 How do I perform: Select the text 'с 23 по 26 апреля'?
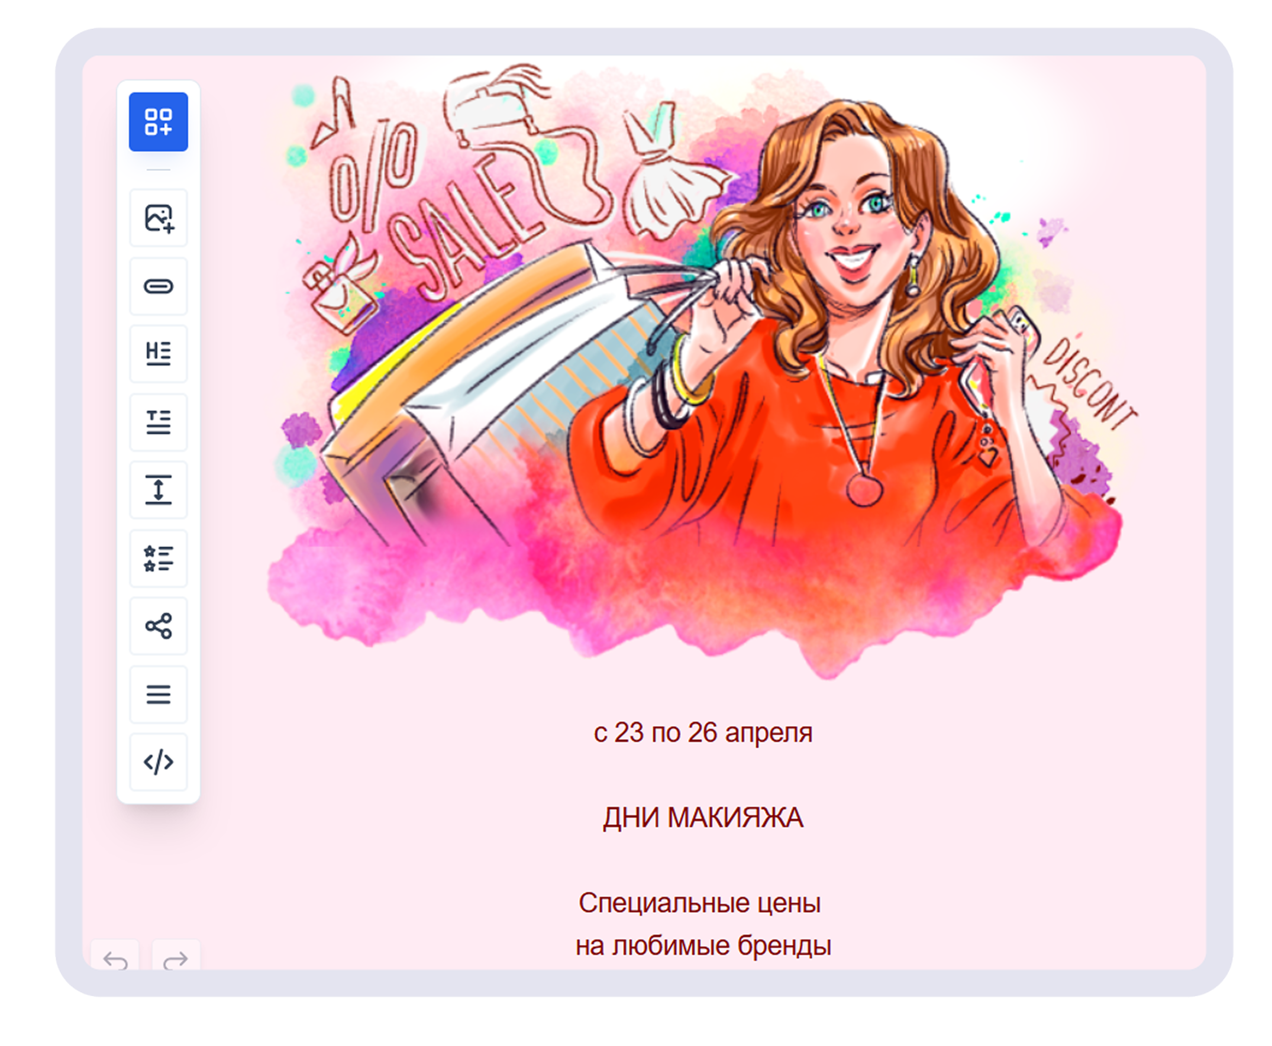[703, 732]
